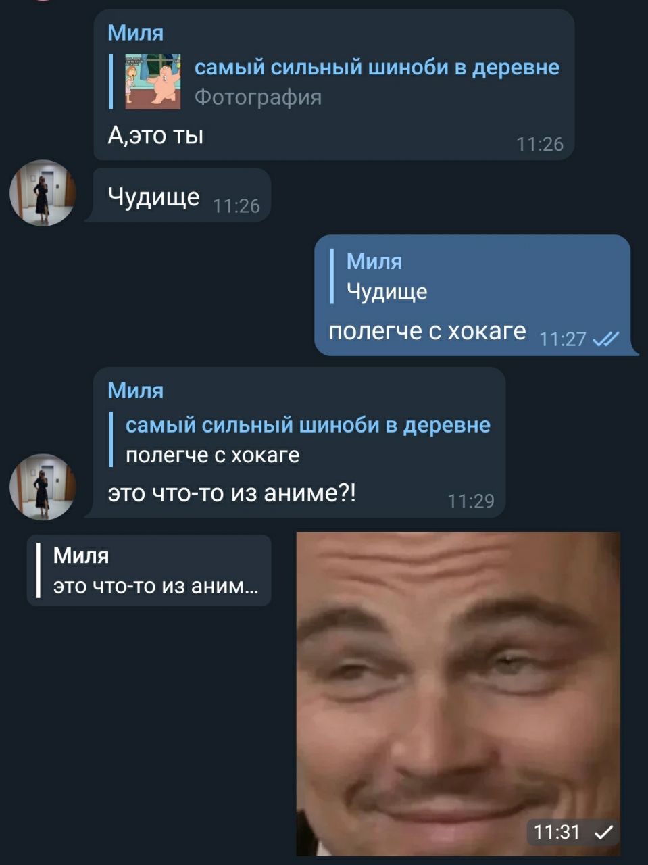The image size is (648, 865).
Task: Select the "А,это ты" message text
Action: pos(155,135)
